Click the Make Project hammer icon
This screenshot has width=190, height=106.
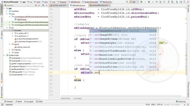tap(127, 2)
